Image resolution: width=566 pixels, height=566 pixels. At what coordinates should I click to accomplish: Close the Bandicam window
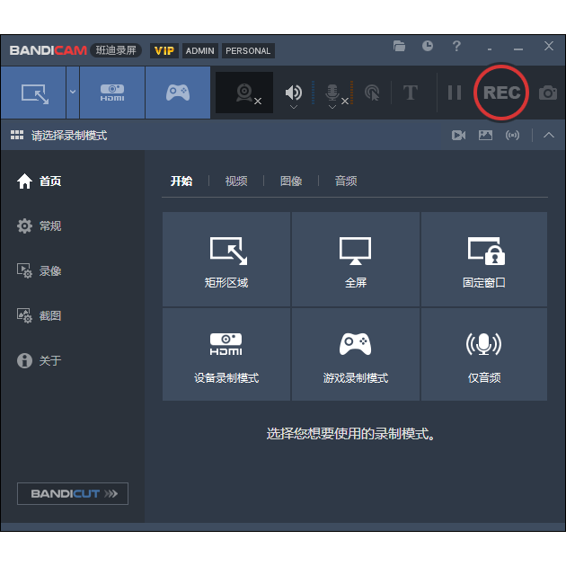click(x=549, y=46)
